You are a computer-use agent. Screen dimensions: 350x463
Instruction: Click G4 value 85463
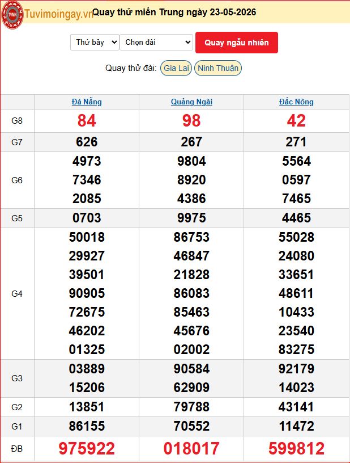191,312
